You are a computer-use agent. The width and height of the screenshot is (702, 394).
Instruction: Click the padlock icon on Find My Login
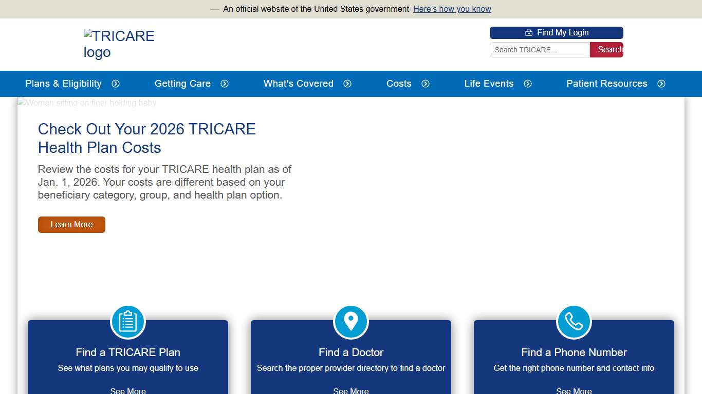529,32
